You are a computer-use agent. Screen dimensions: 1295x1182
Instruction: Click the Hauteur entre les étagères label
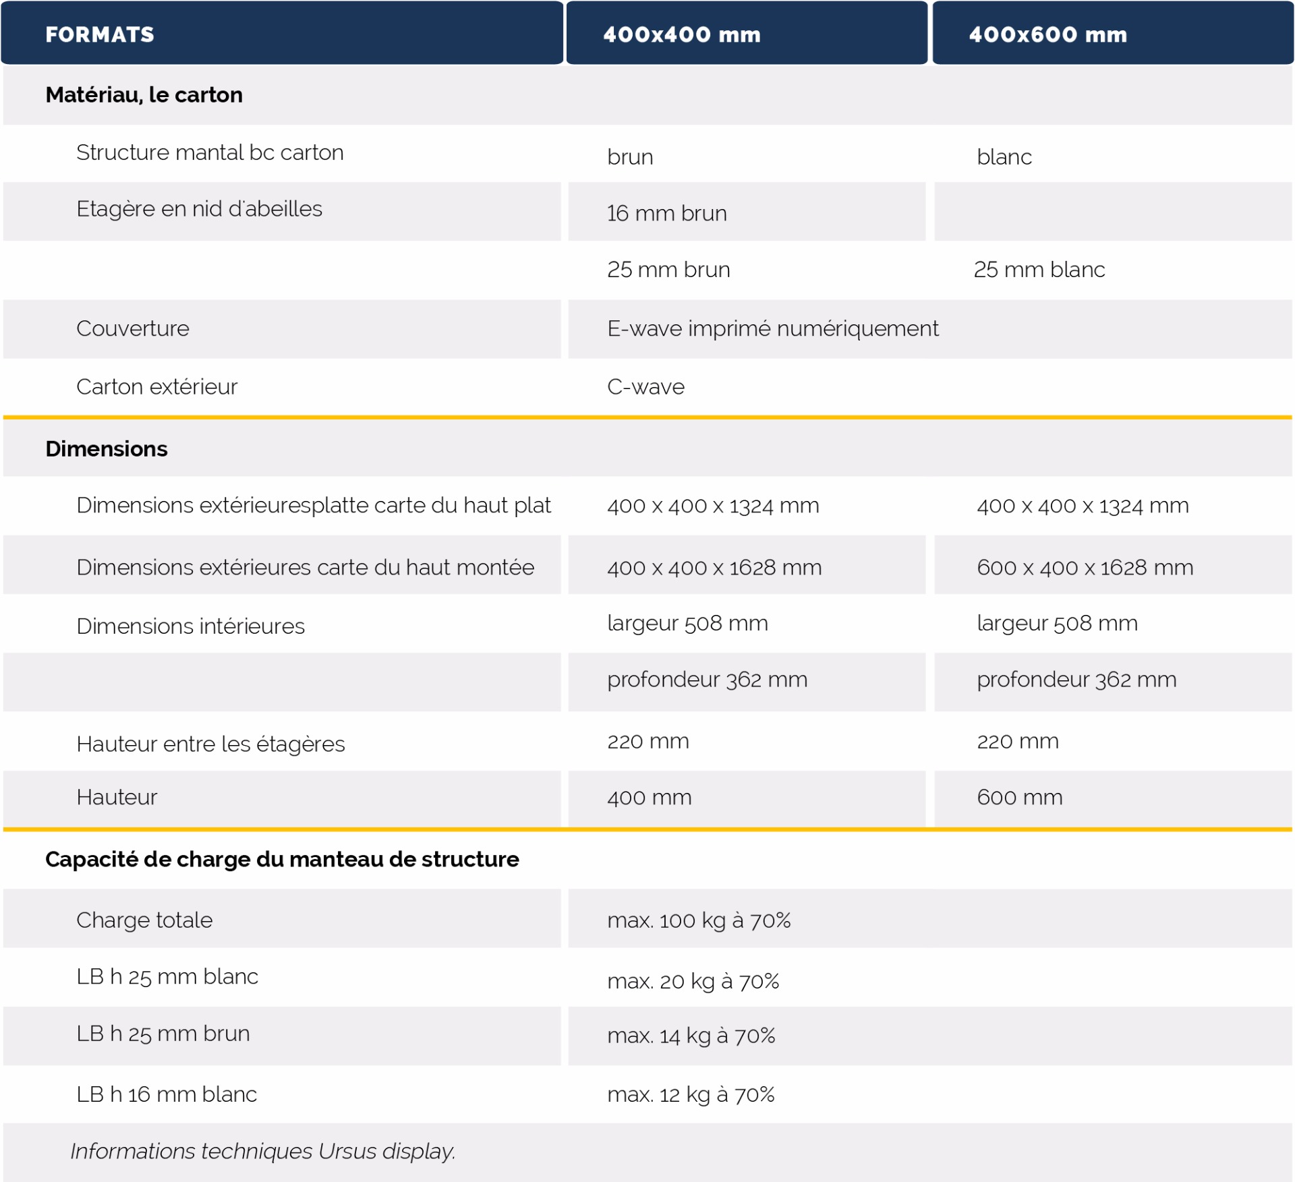click(x=210, y=744)
